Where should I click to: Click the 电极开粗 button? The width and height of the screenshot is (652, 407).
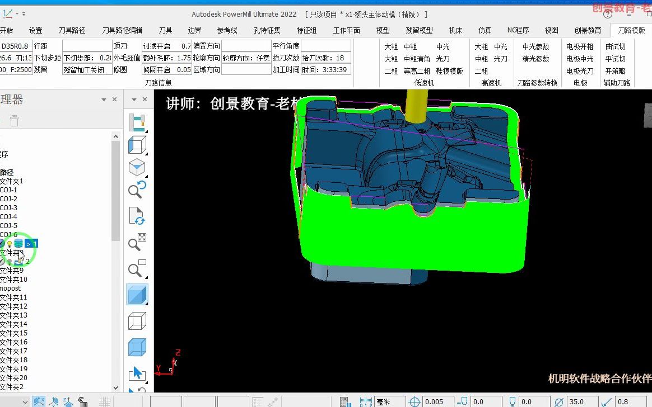click(x=580, y=46)
